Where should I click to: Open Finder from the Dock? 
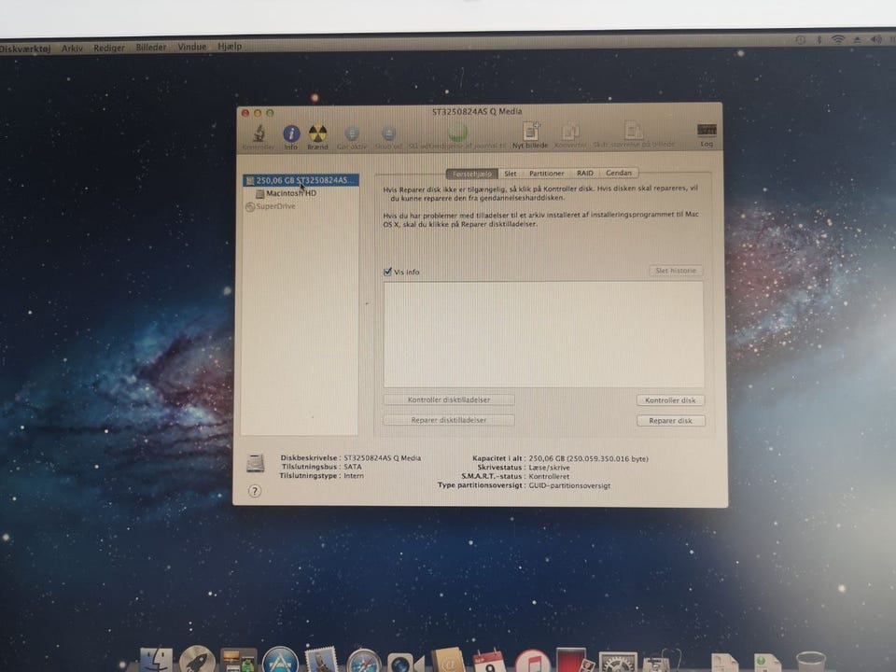(156, 660)
